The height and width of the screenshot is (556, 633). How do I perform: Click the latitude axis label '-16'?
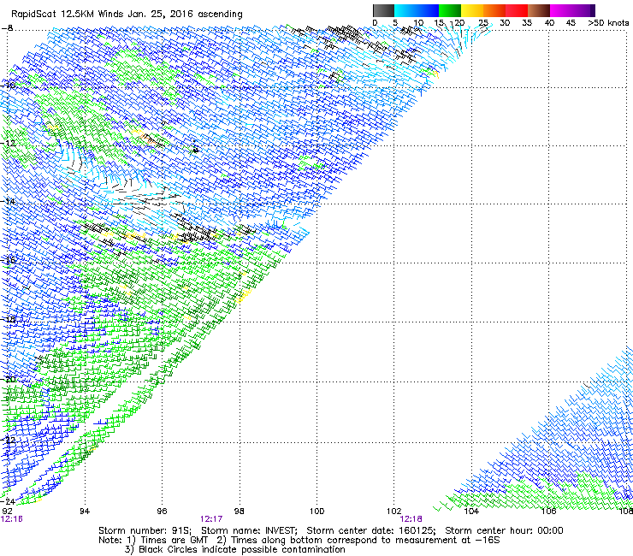point(8,260)
